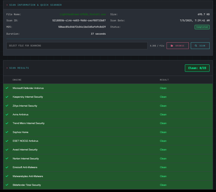The image size is (216, 192).
Task: Click checkmark icon for Malwarebytes Anti-Malware
Action: 7,176
